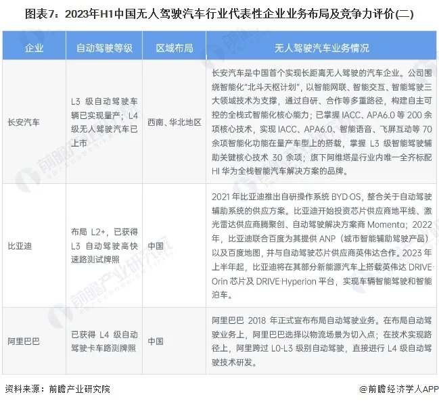Screen dimensions: 439x403
Task: Click the description starting "长安汽车是中国首个实现长距离…"
Action: [x=322, y=122]
